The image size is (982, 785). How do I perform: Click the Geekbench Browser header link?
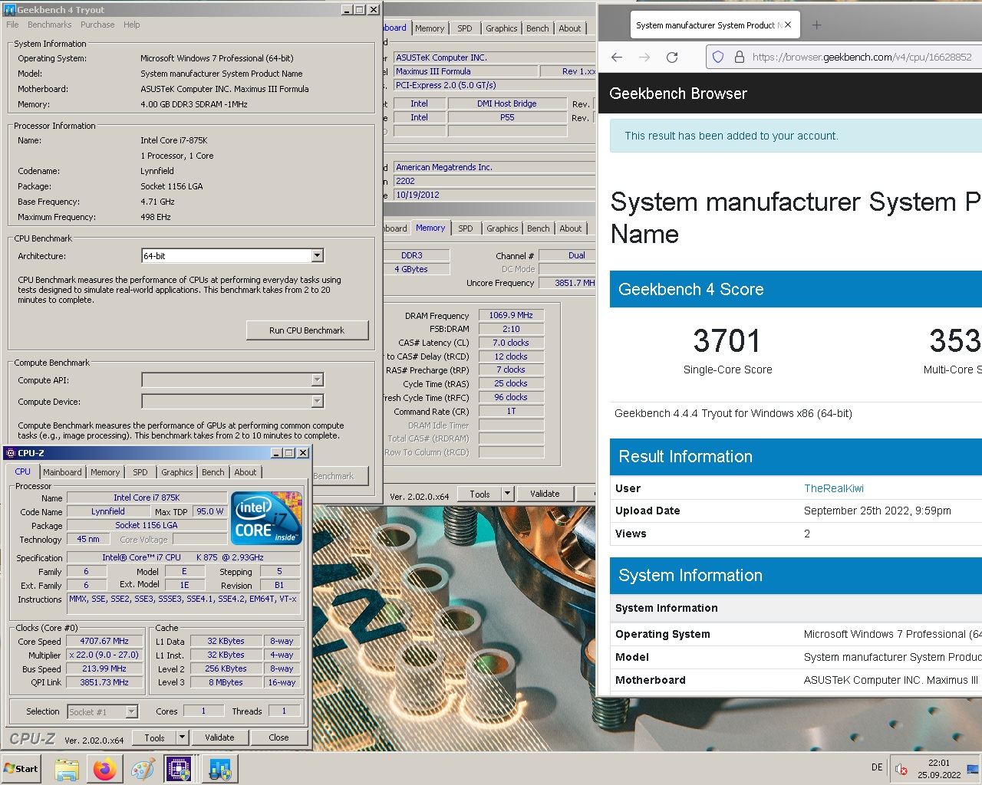pyautogui.click(x=678, y=94)
